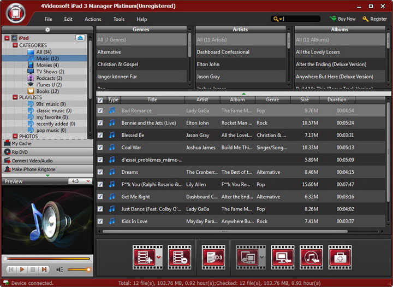The image size is (393, 287).
Task: Open the Actions menu
Action: coord(93,19)
